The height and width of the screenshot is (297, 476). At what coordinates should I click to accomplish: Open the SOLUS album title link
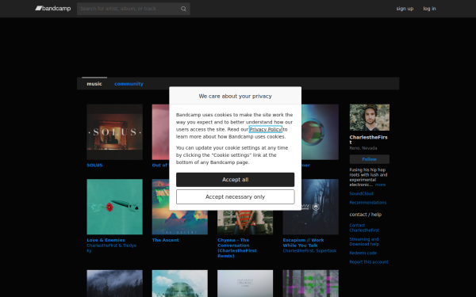click(x=94, y=166)
